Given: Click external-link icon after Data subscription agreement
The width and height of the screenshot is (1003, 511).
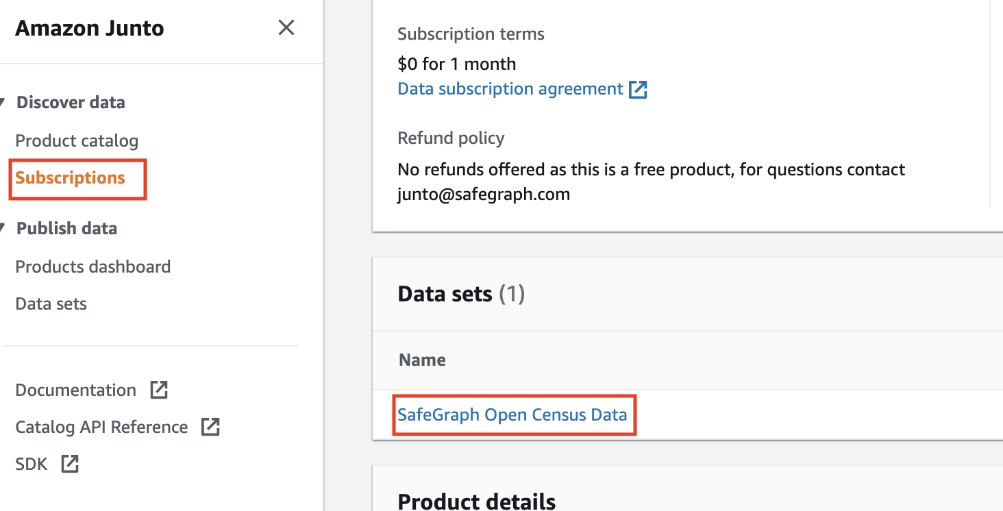Looking at the screenshot, I should click(639, 89).
